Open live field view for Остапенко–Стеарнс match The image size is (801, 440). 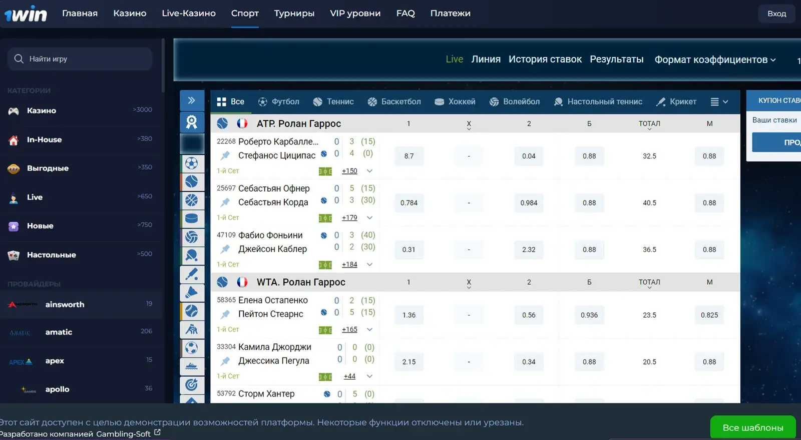[x=325, y=330]
